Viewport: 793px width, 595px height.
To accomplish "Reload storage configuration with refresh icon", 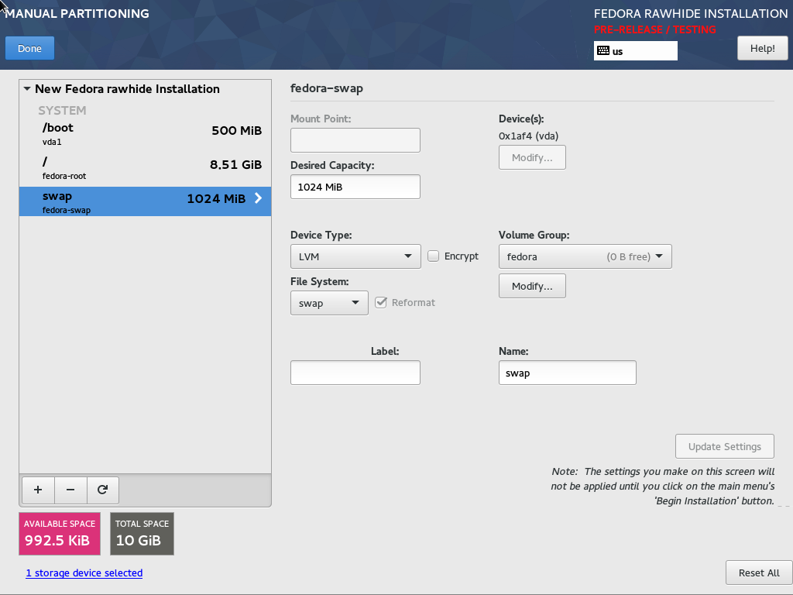I will [103, 490].
